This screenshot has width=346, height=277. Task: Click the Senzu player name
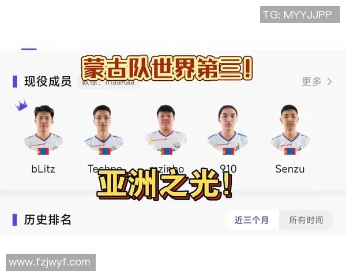click(290, 169)
